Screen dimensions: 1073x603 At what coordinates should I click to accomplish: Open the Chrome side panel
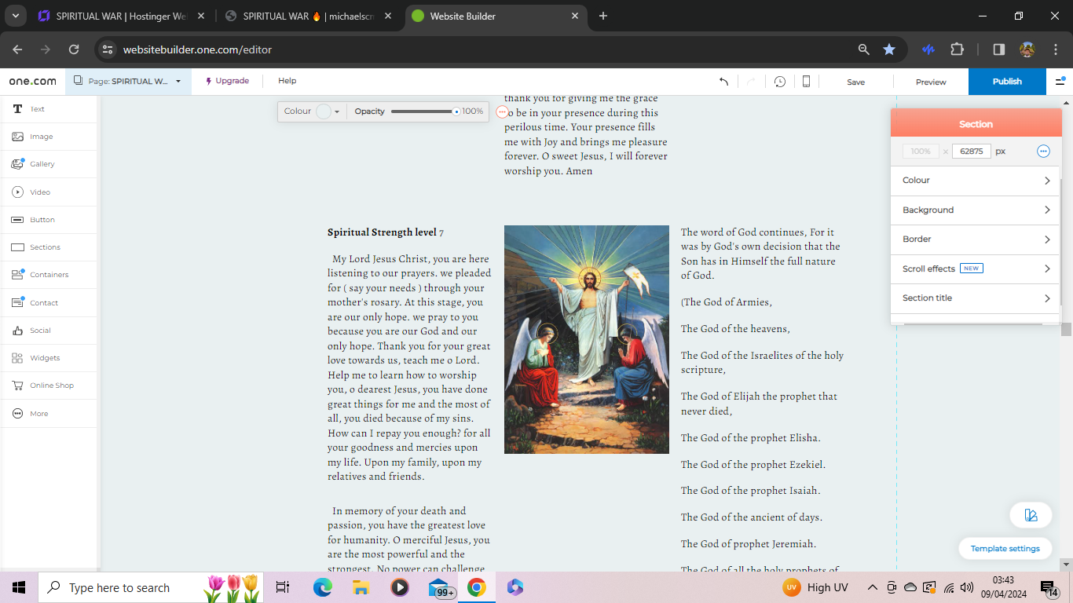point(998,49)
